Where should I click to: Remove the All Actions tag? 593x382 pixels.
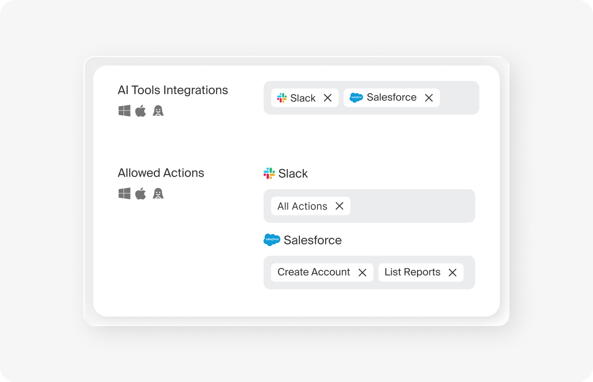[x=340, y=206]
